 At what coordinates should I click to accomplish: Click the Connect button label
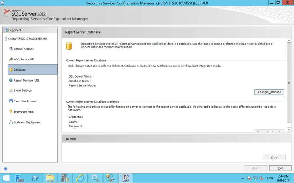tap(15, 30)
